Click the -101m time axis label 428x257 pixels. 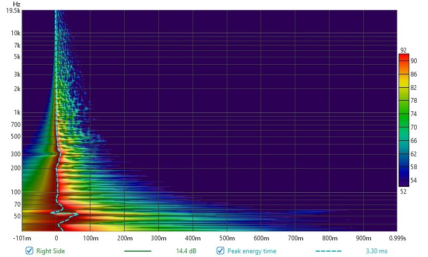(x=22, y=238)
